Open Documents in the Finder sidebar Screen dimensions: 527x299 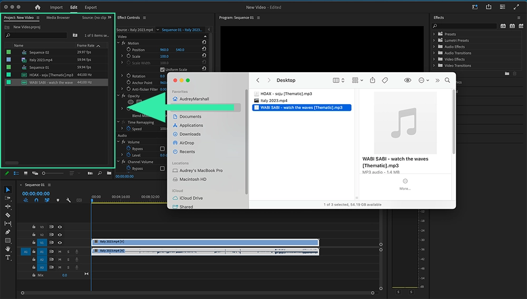click(190, 116)
